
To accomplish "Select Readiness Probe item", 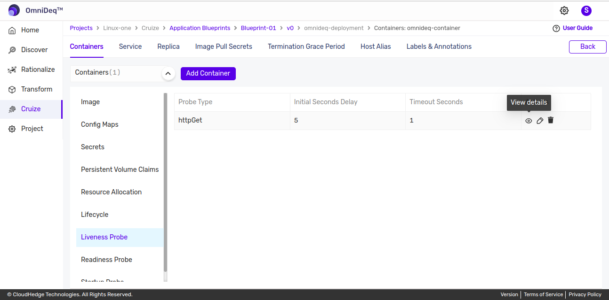I will coord(120,260).
